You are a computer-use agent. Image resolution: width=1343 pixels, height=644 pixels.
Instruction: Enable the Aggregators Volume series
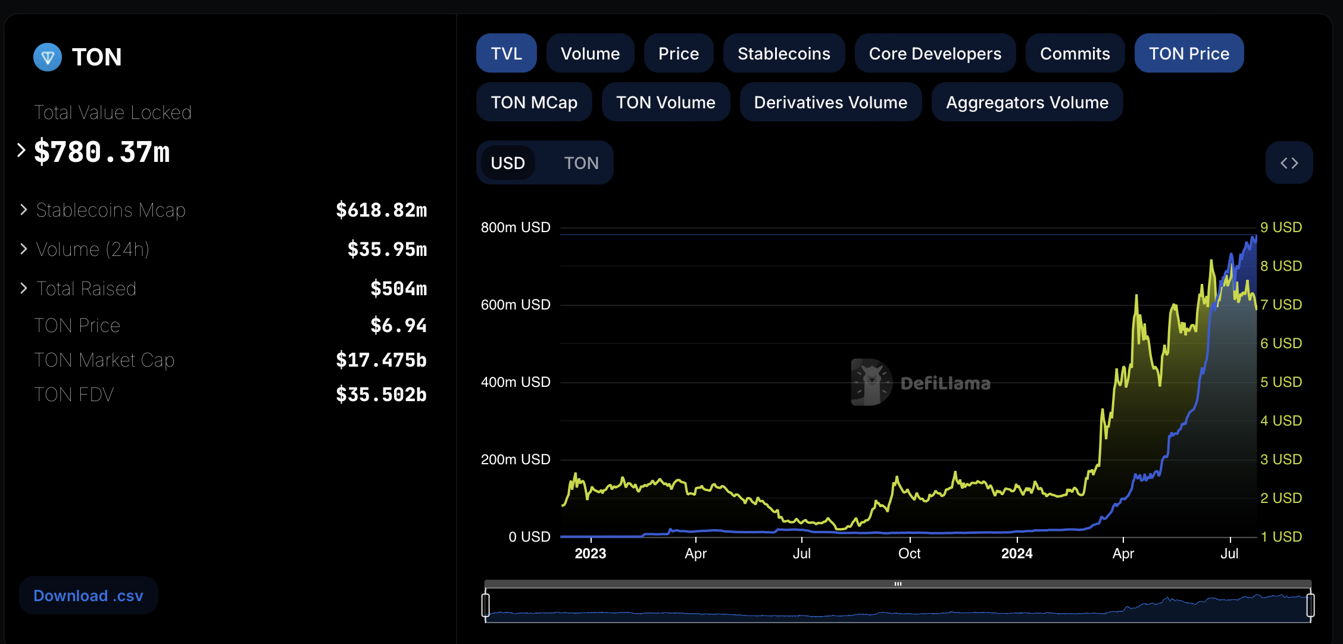coord(1027,102)
